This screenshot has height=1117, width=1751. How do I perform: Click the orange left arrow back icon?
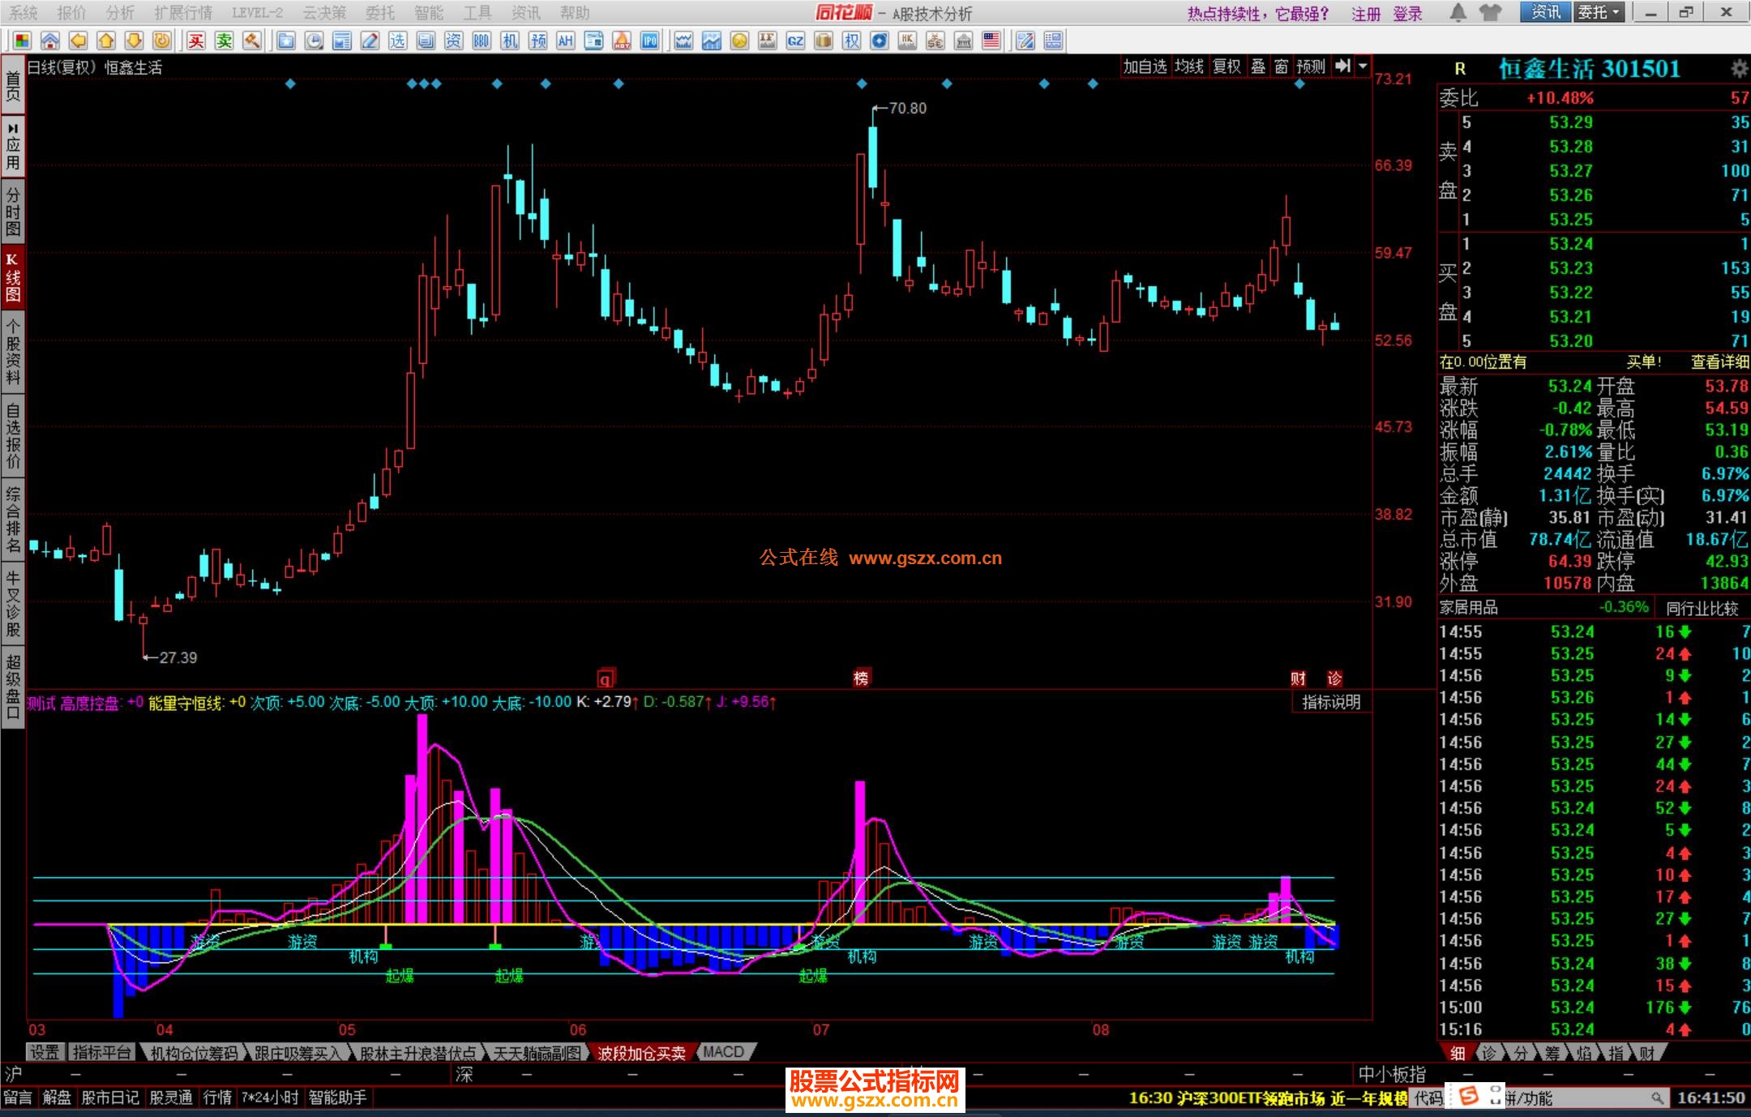[x=78, y=41]
